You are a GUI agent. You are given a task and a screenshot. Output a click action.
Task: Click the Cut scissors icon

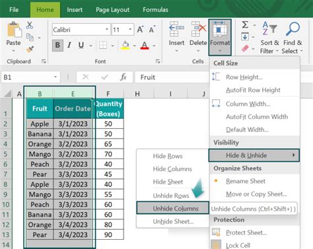[x=30, y=25]
